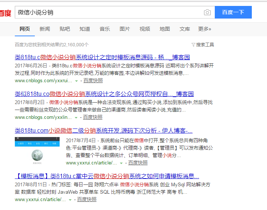The width and height of the screenshot is (267, 210).
Task: Open 百度快照 for the second result
Action: [x=93, y=117]
